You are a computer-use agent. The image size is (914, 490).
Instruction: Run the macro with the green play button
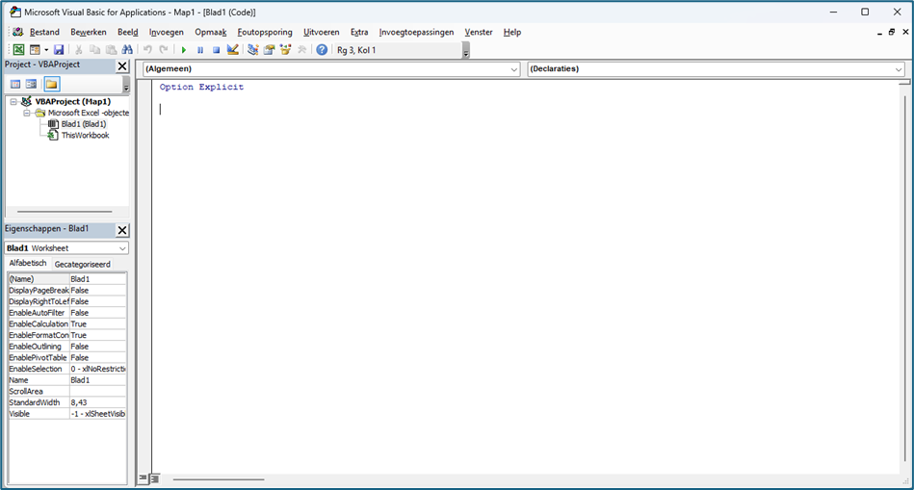pos(184,50)
